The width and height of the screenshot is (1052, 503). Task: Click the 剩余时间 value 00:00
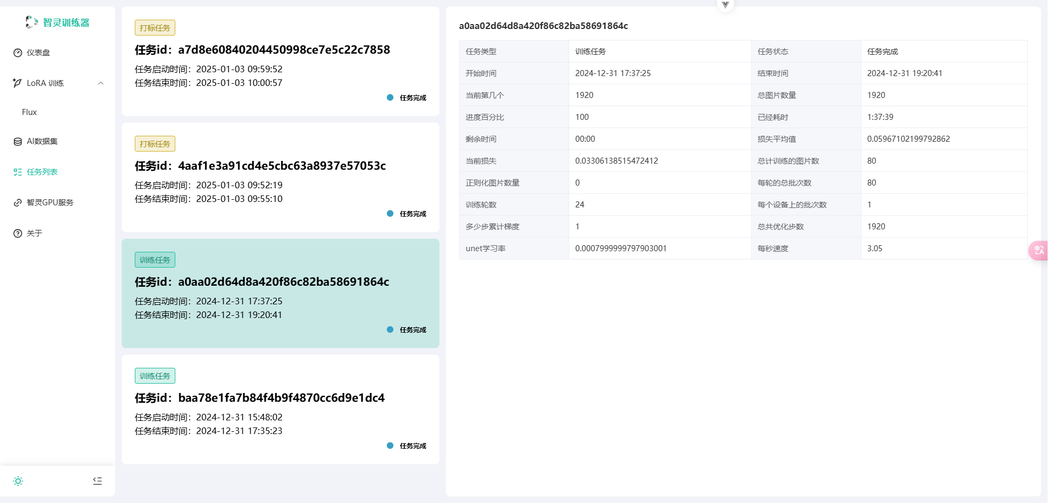pyautogui.click(x=585, y=139)
